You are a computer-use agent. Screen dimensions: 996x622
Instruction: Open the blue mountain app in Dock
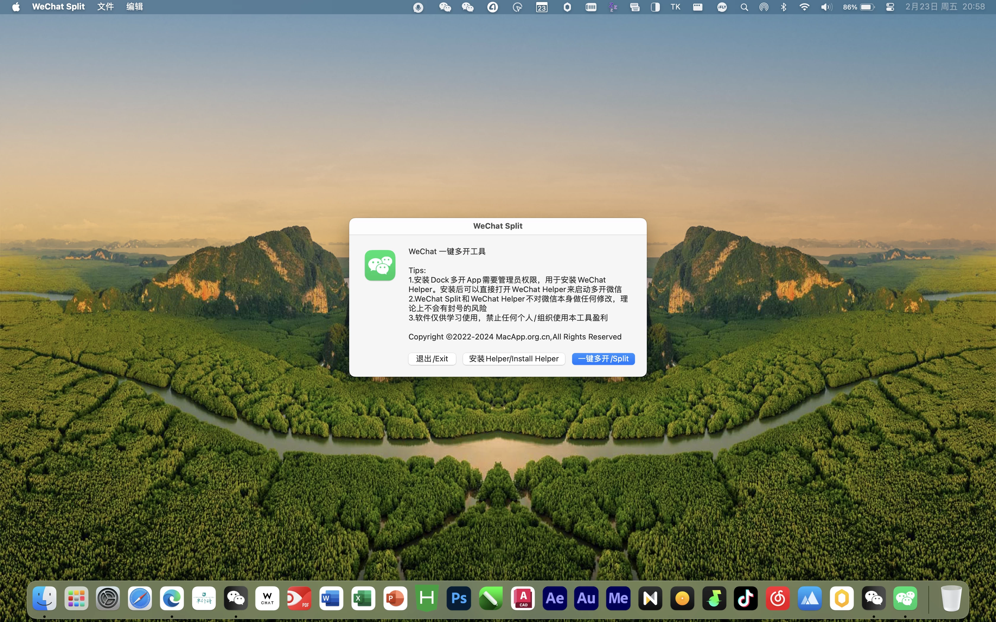point(810,598)
